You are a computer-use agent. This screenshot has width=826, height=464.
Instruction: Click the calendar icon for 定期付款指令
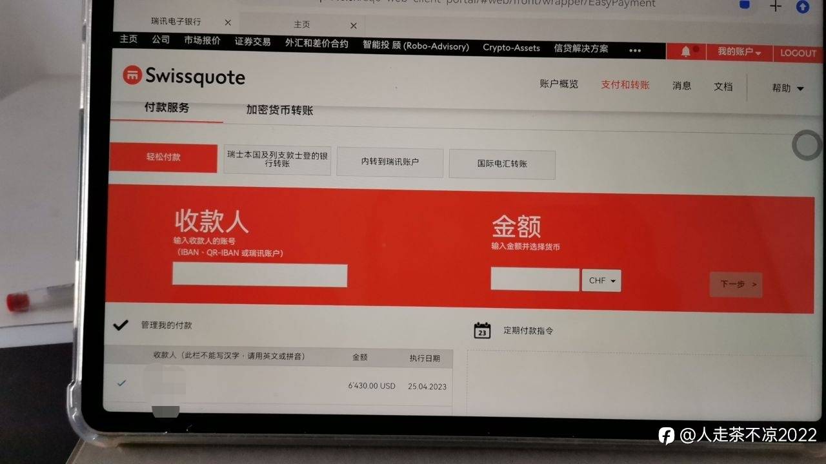point(482,331)
